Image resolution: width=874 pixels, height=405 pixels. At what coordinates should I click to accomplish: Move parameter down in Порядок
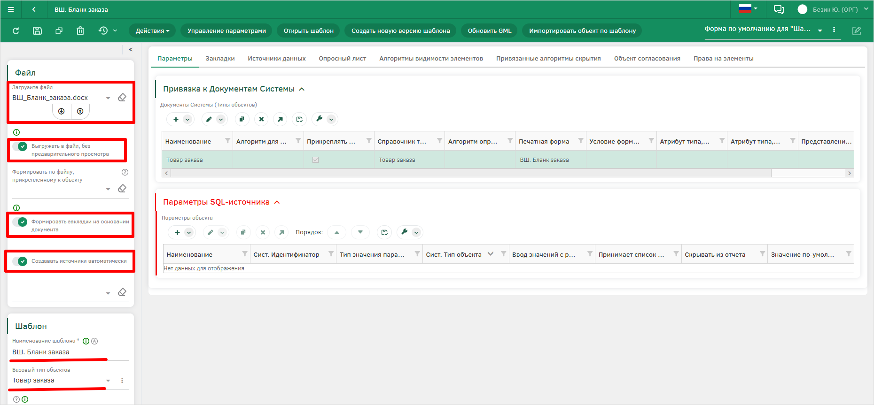tap(360, 232)
